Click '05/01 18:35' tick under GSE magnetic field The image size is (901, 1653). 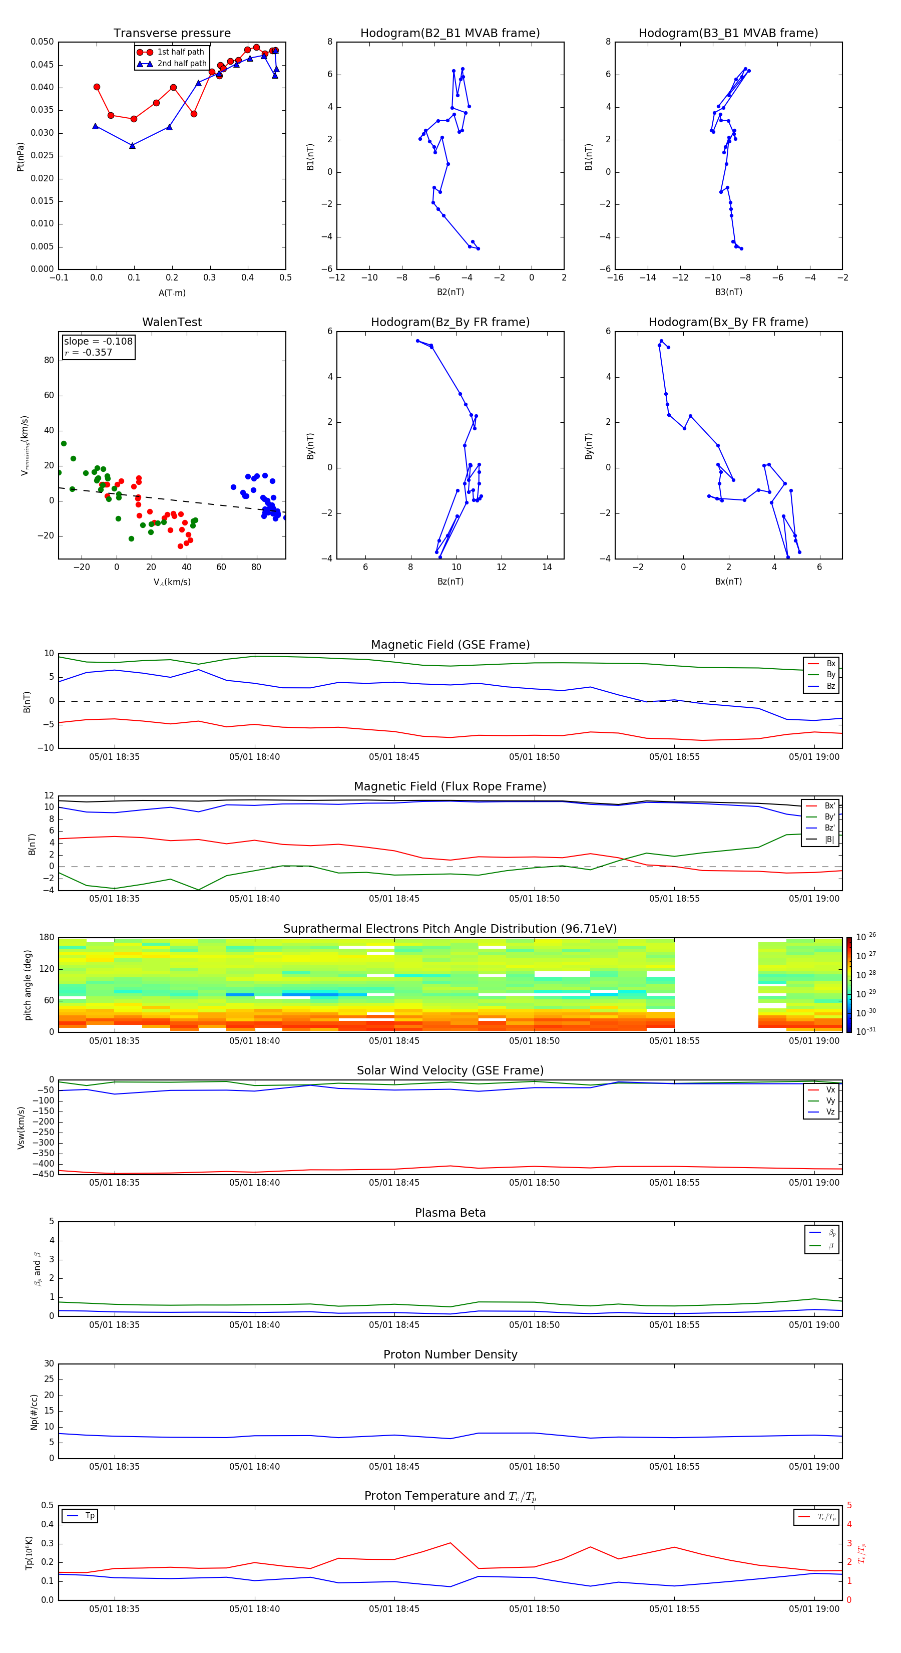(x=114, y=757)
